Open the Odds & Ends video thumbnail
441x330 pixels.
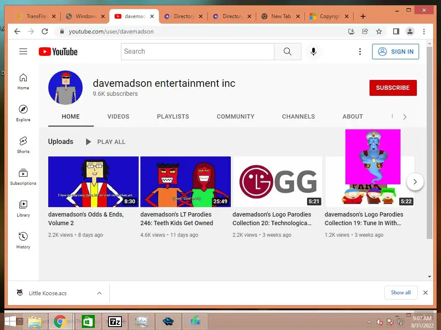tap(93, 182)
